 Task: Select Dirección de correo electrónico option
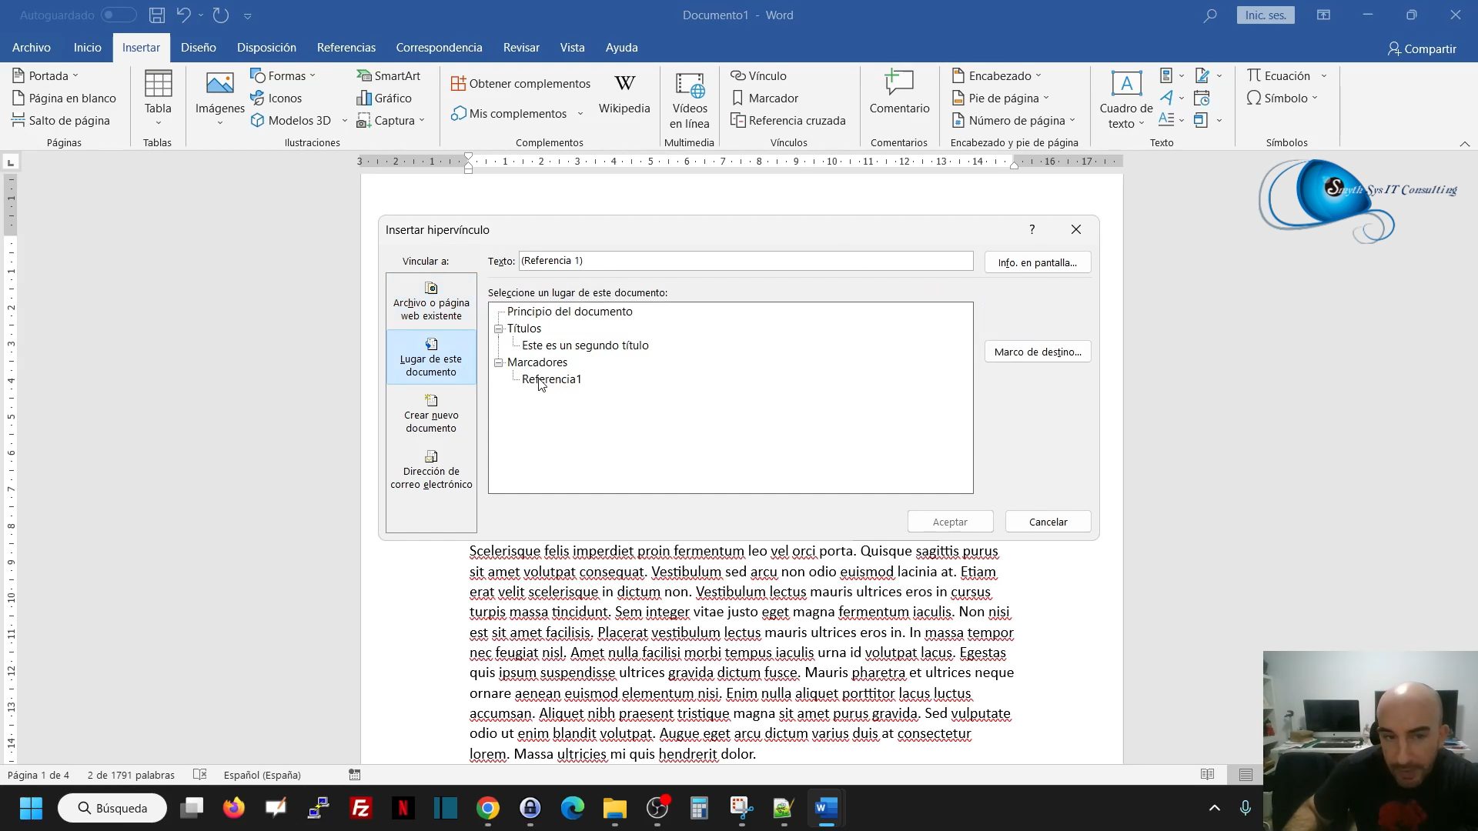[x=431, y=469]
